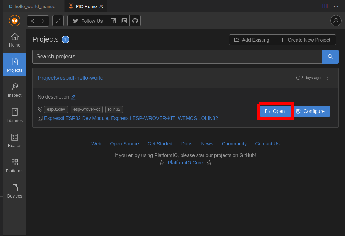Viewport: 345px width, 236px height.
Task: Open the Espressif ESP-WROVER-KIT link
Action: pyautogui.click(x=143, y=118)
